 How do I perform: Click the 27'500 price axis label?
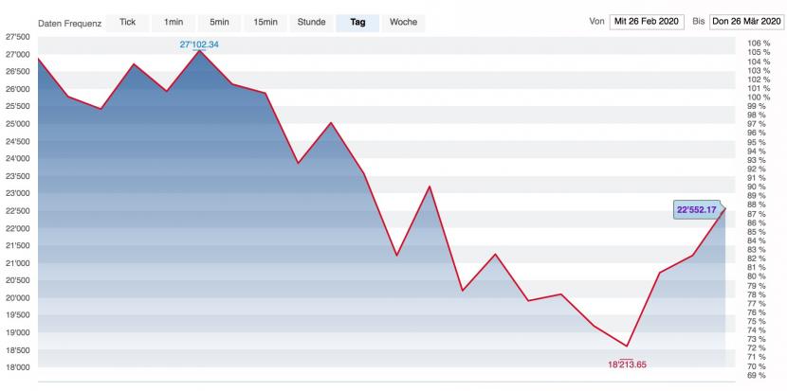(x=16, y=37)
